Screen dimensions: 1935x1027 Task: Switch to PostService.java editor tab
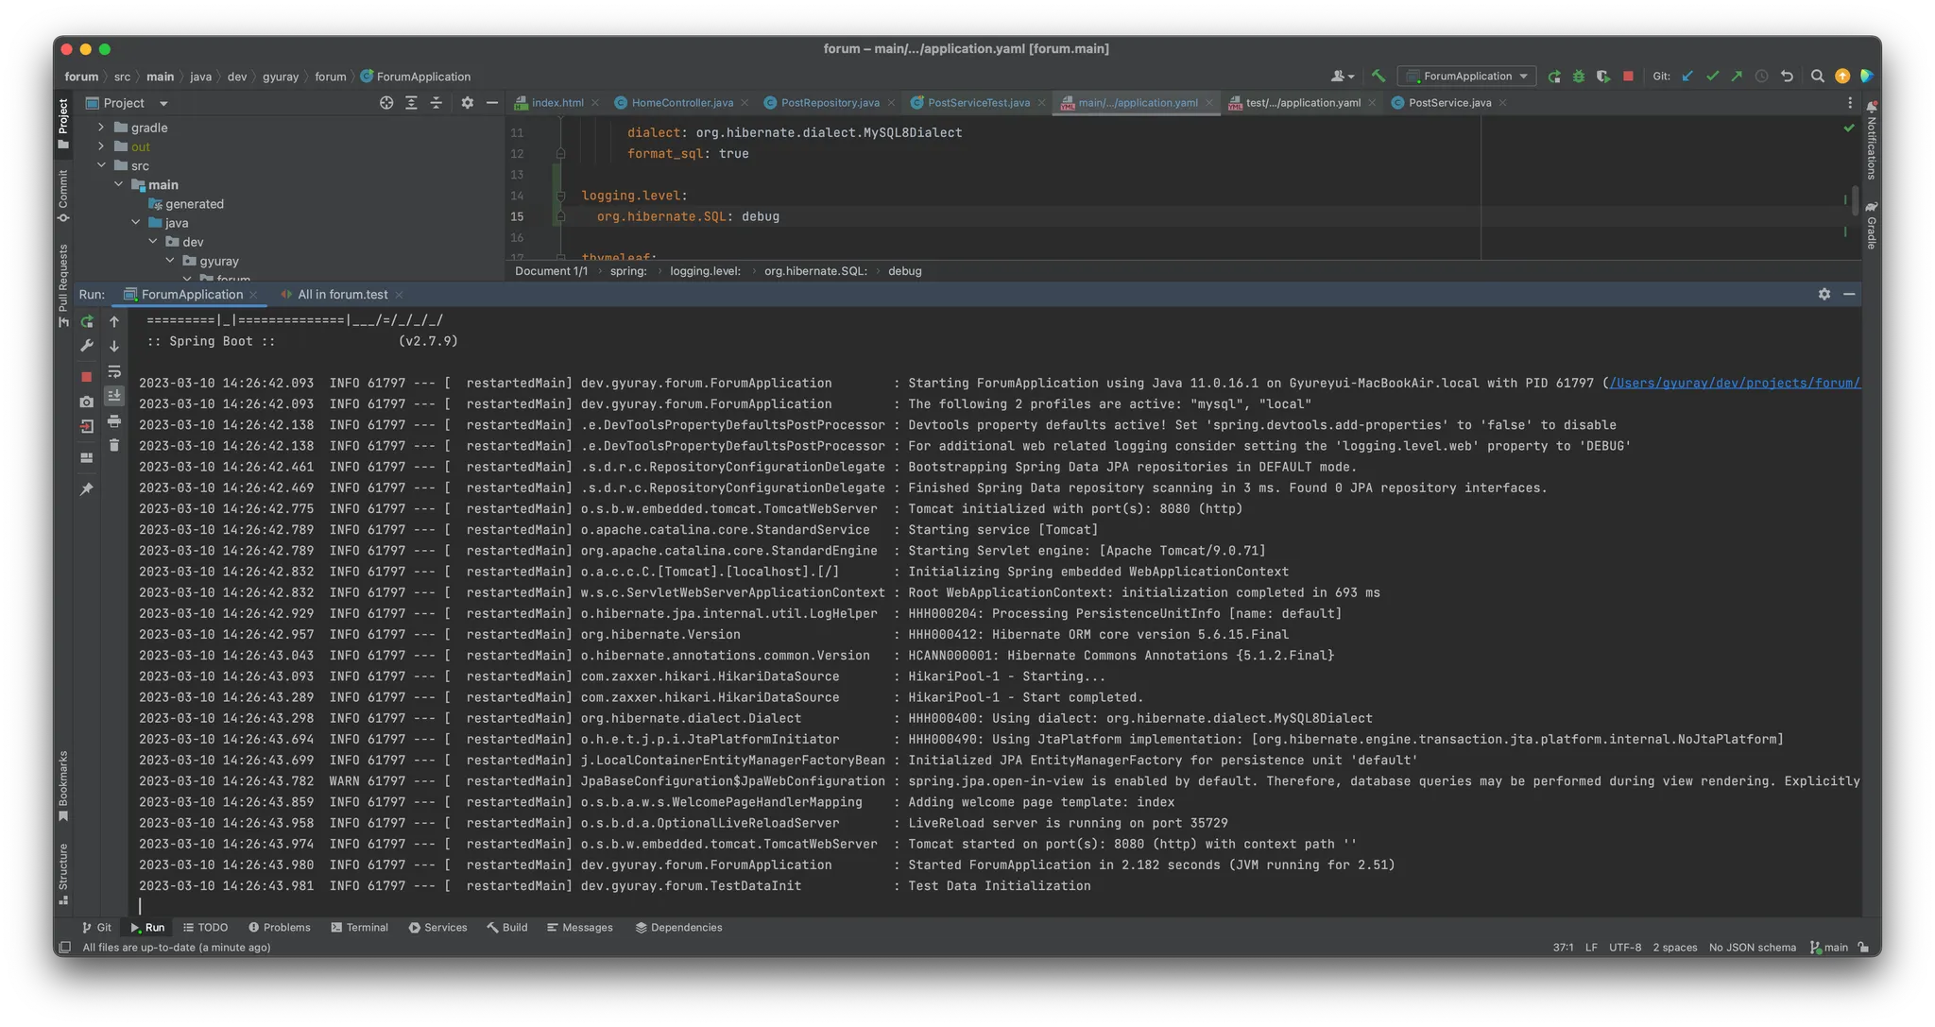pyautogui.click(x=1448, y=103)
